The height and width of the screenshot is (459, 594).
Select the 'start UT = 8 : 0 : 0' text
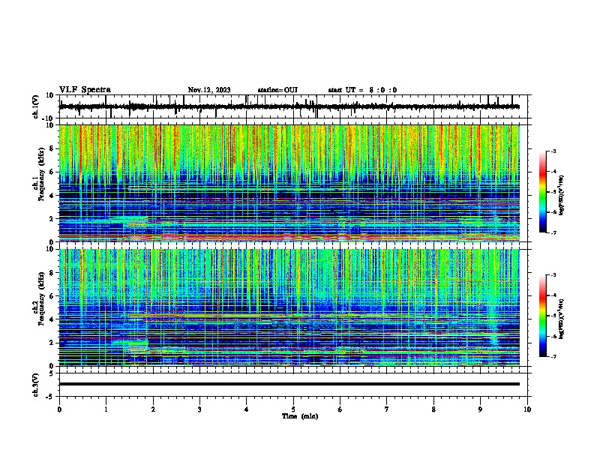click(362, 90)
